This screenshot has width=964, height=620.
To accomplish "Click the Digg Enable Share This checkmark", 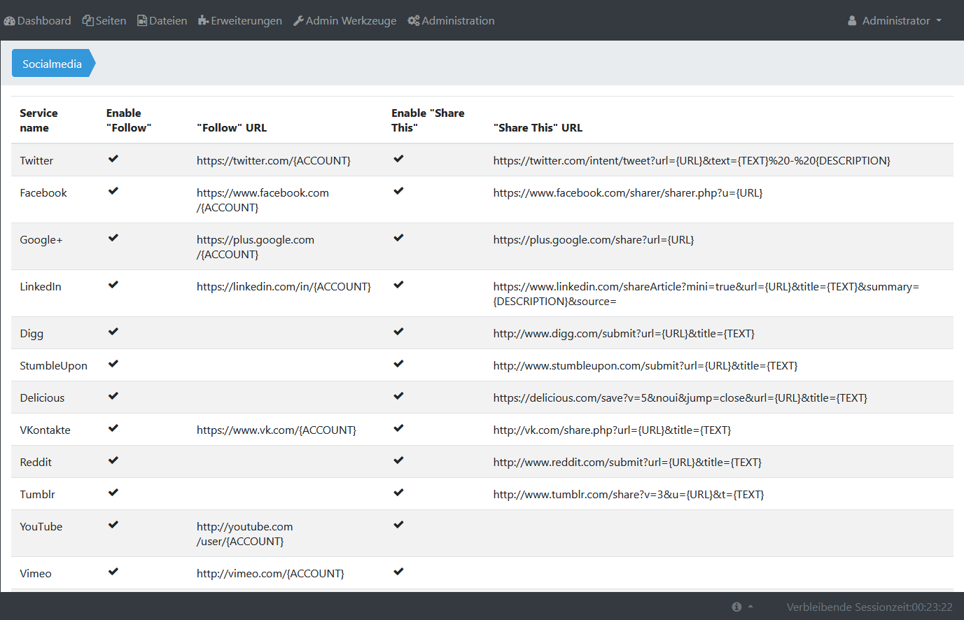I will point(398,332).
